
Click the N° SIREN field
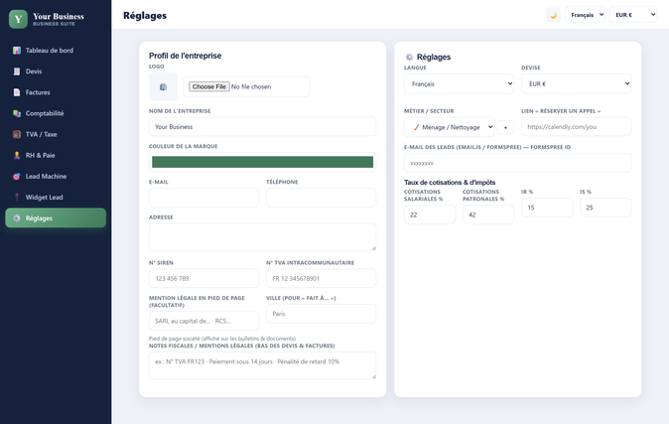click(203, 278)
